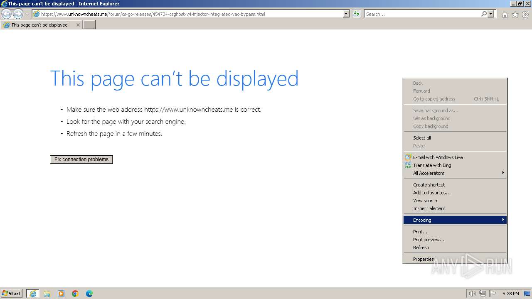Choose Create shortcut menu entry

click(455, 185)
